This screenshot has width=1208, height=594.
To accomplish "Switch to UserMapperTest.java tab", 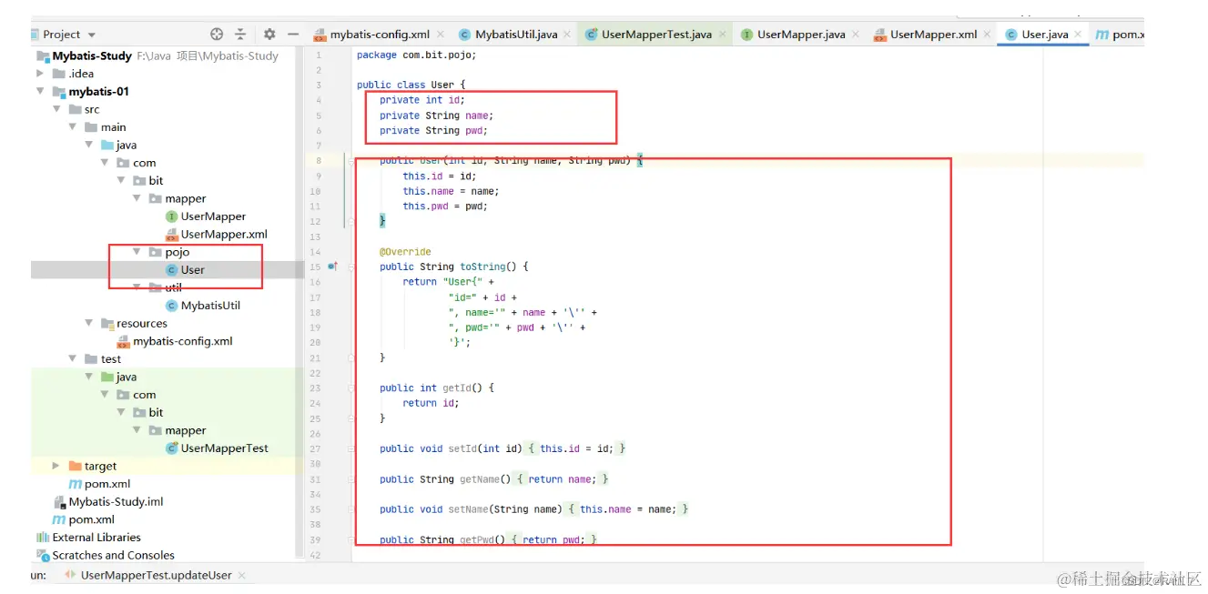I will 656,35.
